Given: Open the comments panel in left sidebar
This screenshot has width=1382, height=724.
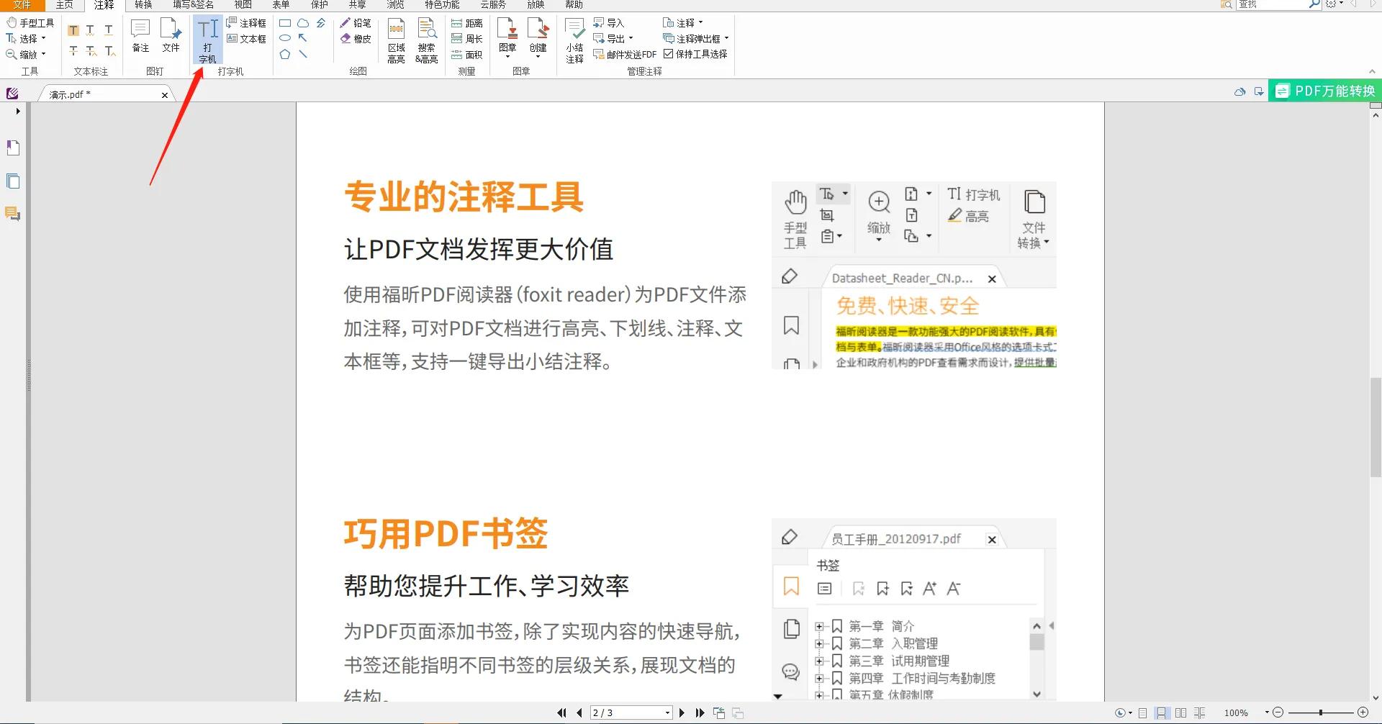Looking at the screenshot, I should [13, 214].
